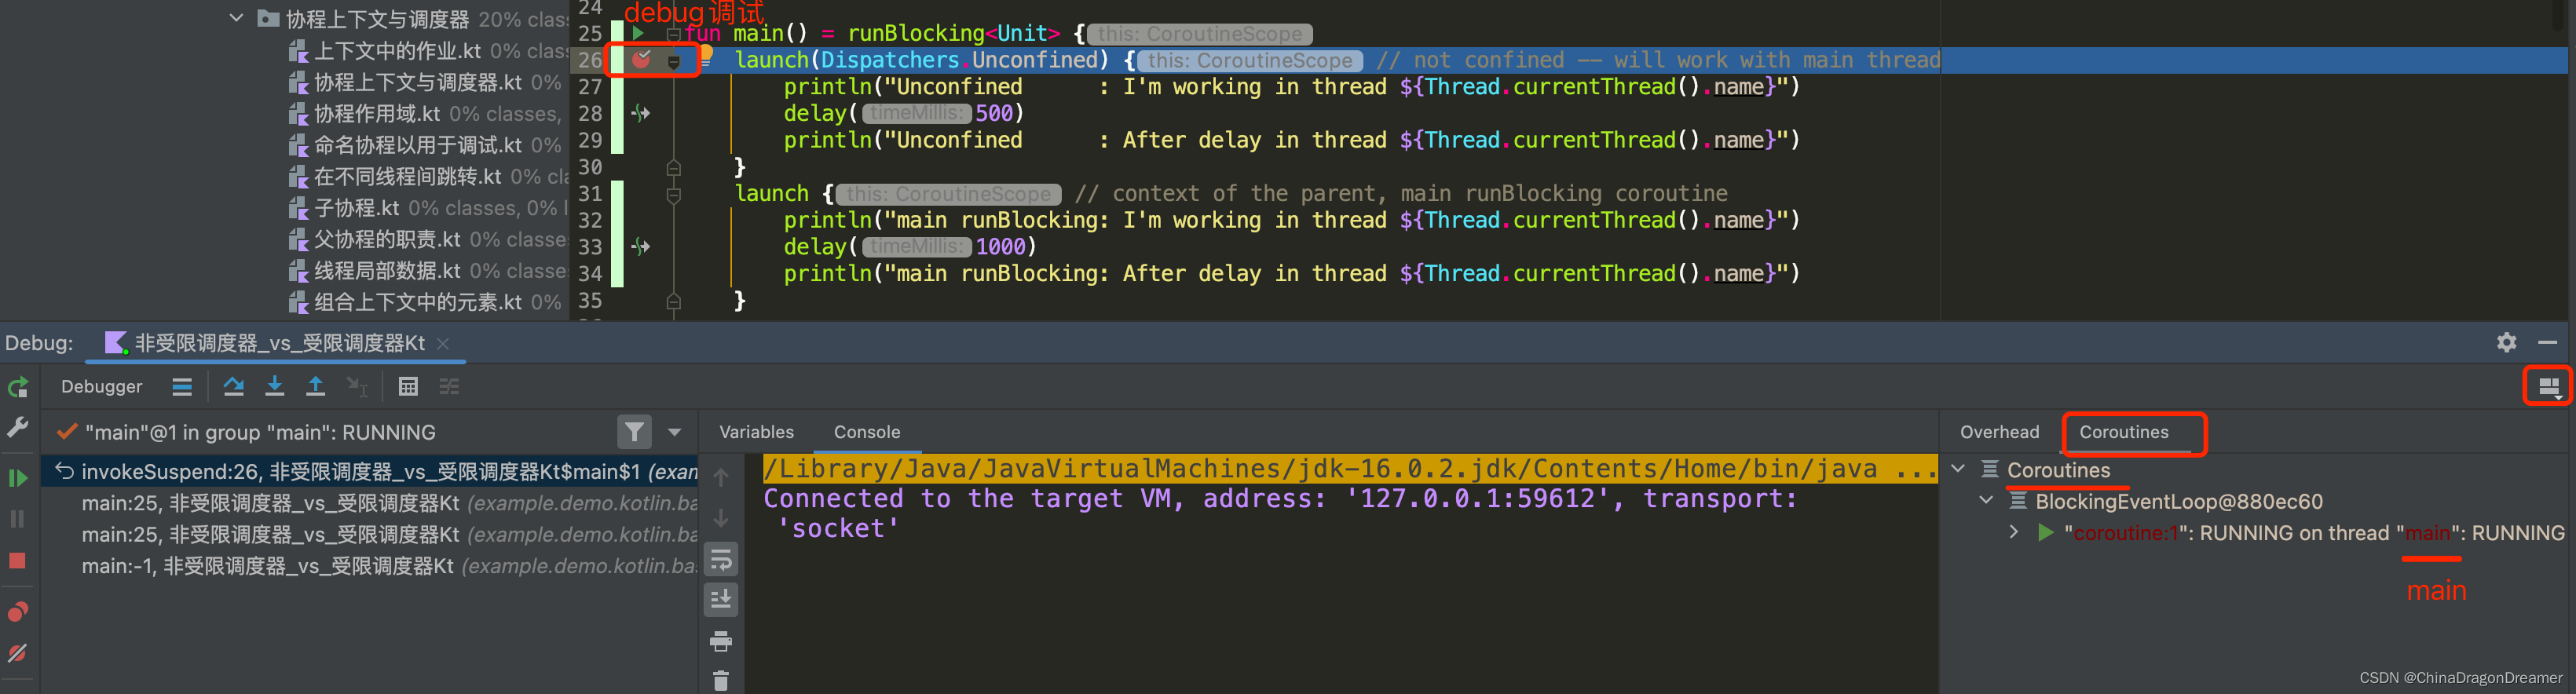The width and height of the screenshot is (2576, 694).
Task: Open 组合上下文中的元素.kt file
Action: click(417, 302)
